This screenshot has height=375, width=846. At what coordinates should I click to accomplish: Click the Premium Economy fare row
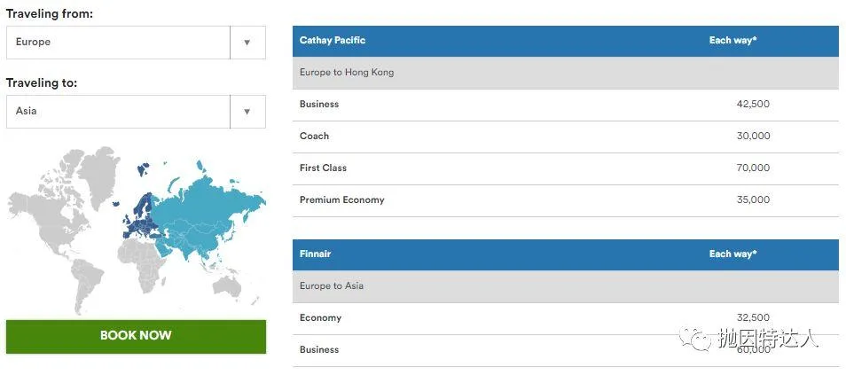pos(565,200)
